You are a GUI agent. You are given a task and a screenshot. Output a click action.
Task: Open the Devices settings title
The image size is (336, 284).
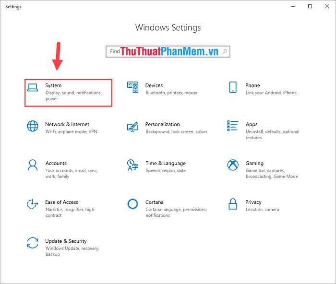click(154, 85)
